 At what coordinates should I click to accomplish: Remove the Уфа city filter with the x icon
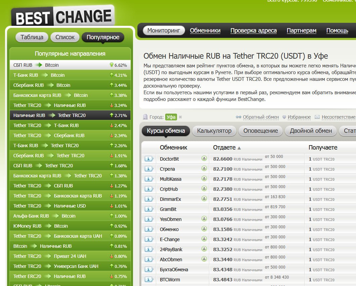[180, 117]
